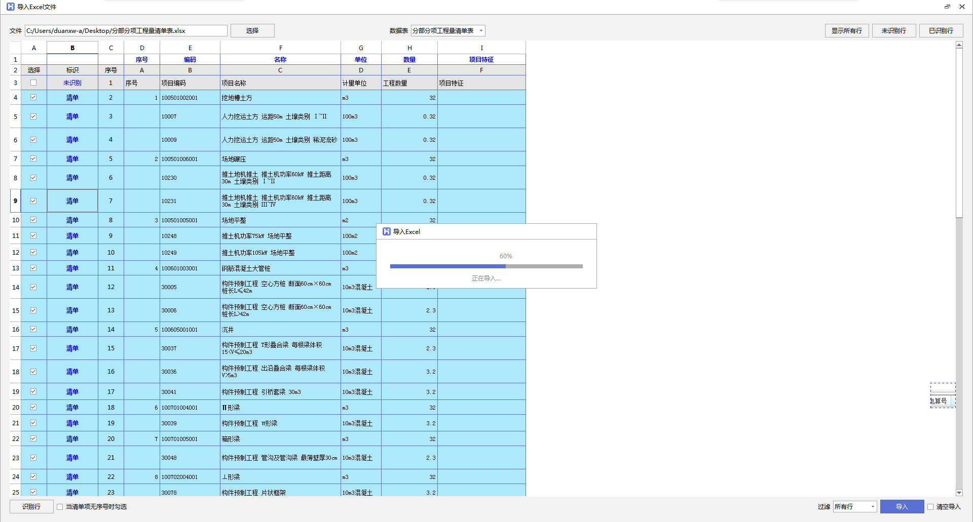
Task: Click the app icon in the 导入Excel文件 title bar
Action: [10, 7]
